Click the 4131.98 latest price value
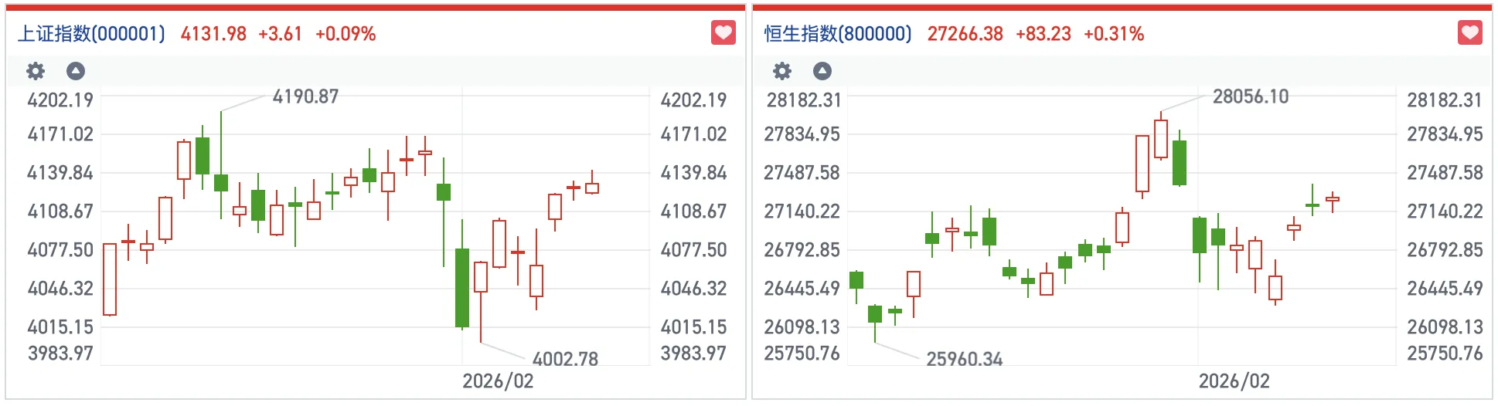This screenshot has width=1498, height=406. (x=213, y=34)
